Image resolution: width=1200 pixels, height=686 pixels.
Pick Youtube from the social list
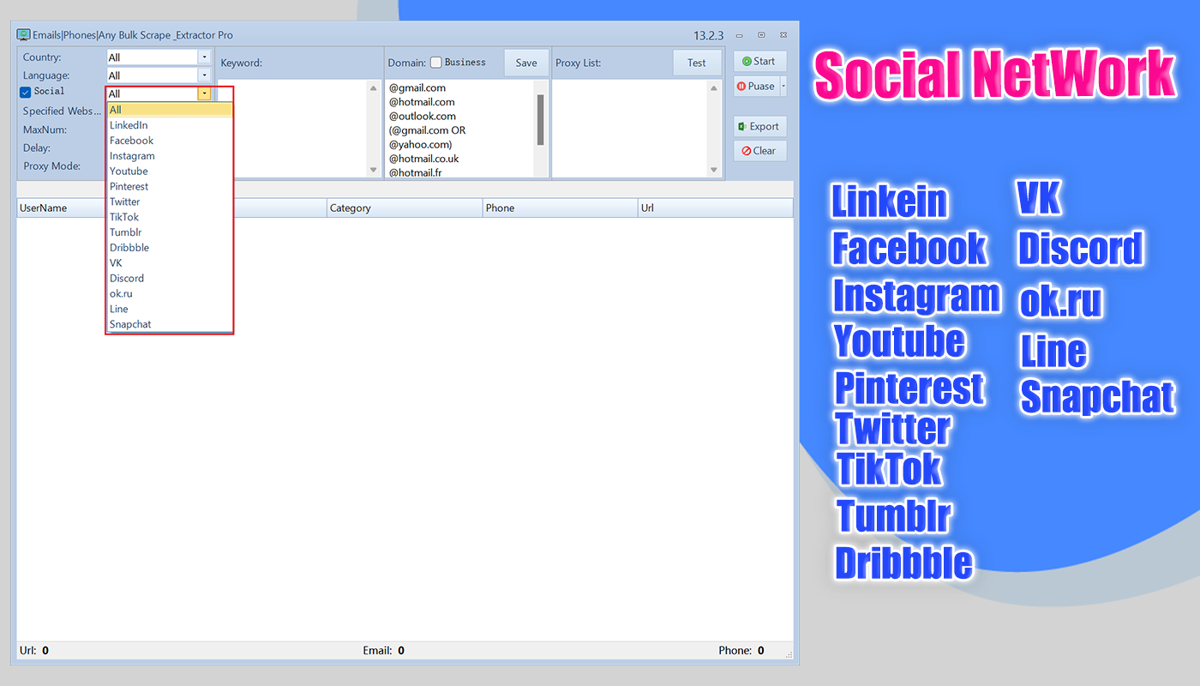(170, 171)
